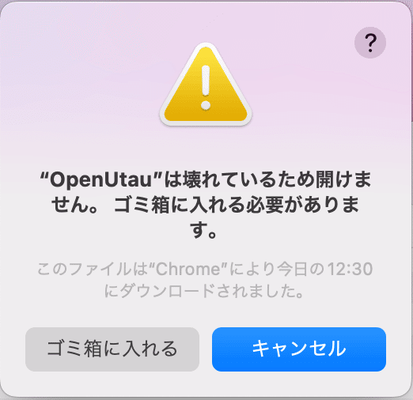Choose the gray ゴミ箱に入れる button
Image resolution: width=413 pixels, height=400 pixels.
tap(112, 349)
